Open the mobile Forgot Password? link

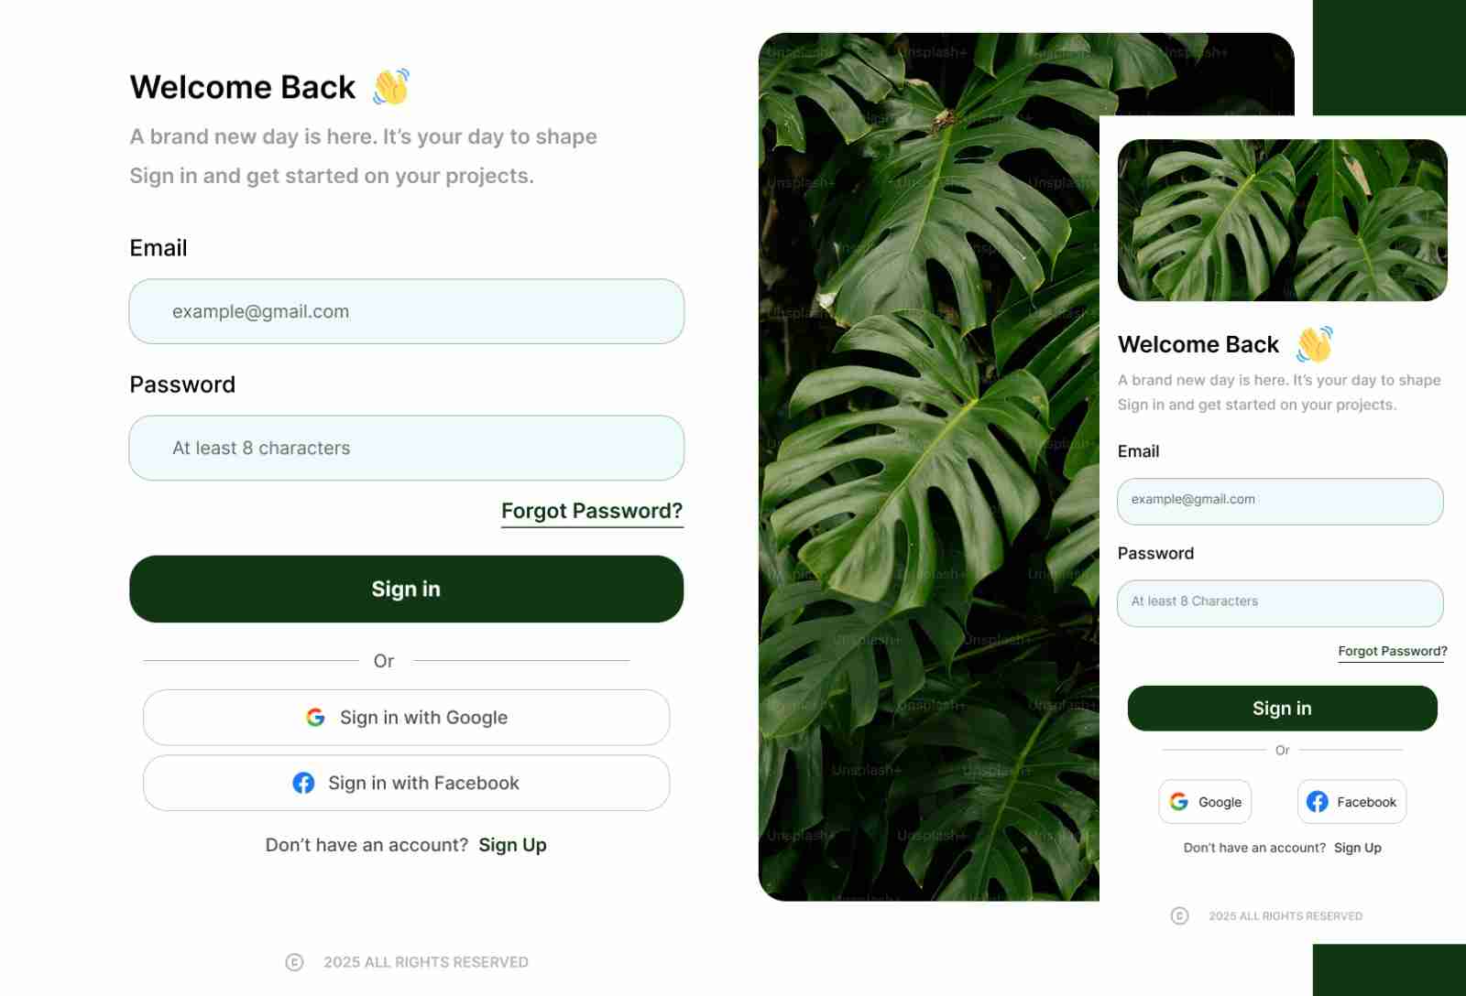1392,651
